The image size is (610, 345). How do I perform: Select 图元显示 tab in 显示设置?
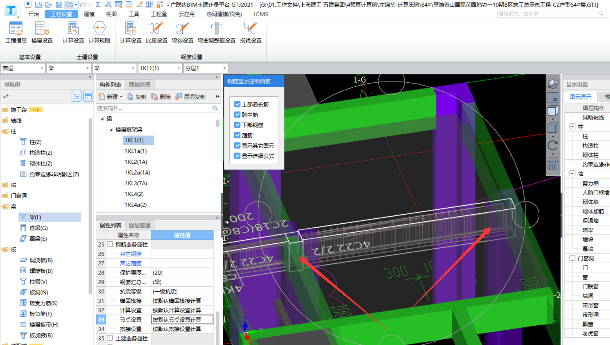point(581,97)
